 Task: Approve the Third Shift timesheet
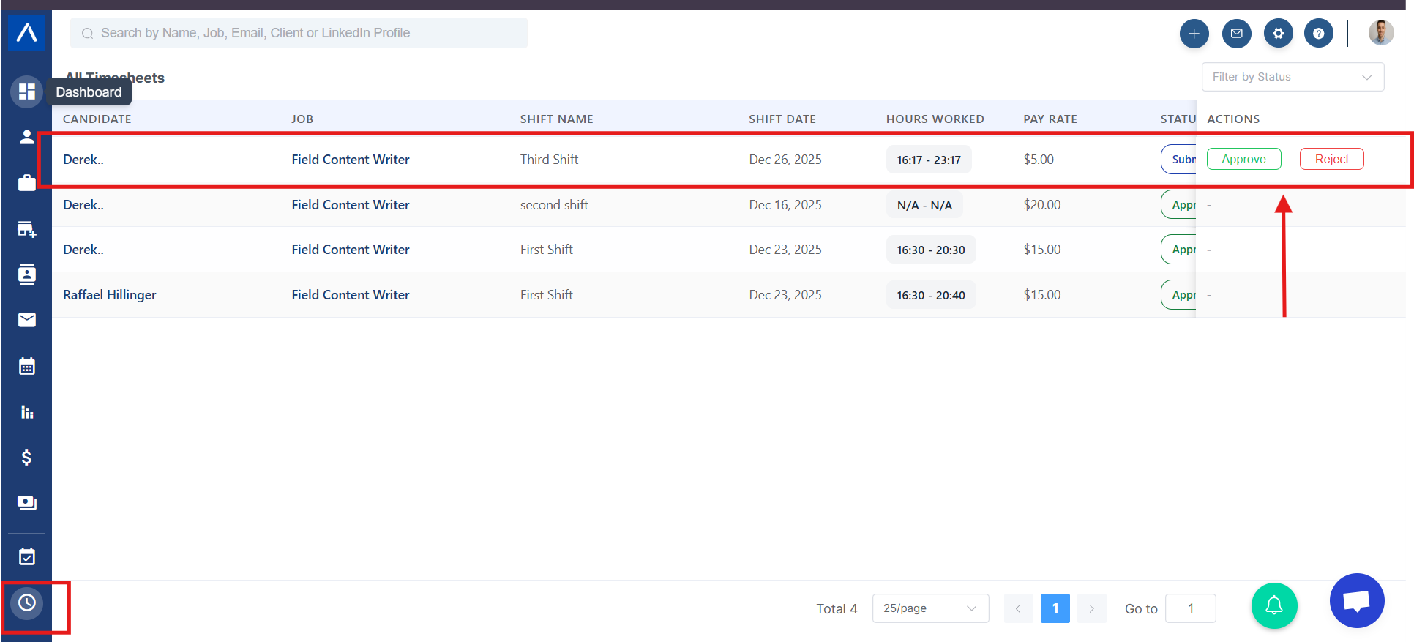pyautogui.click(x=1243, y=159)
